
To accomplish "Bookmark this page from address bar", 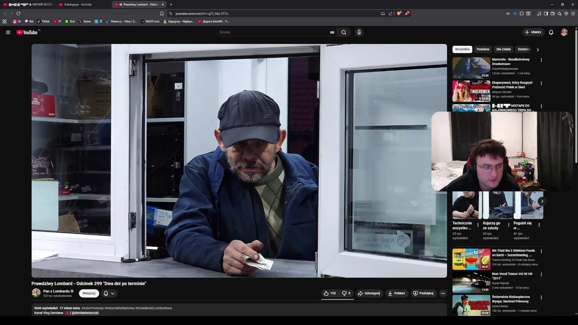I will point(162,14).
